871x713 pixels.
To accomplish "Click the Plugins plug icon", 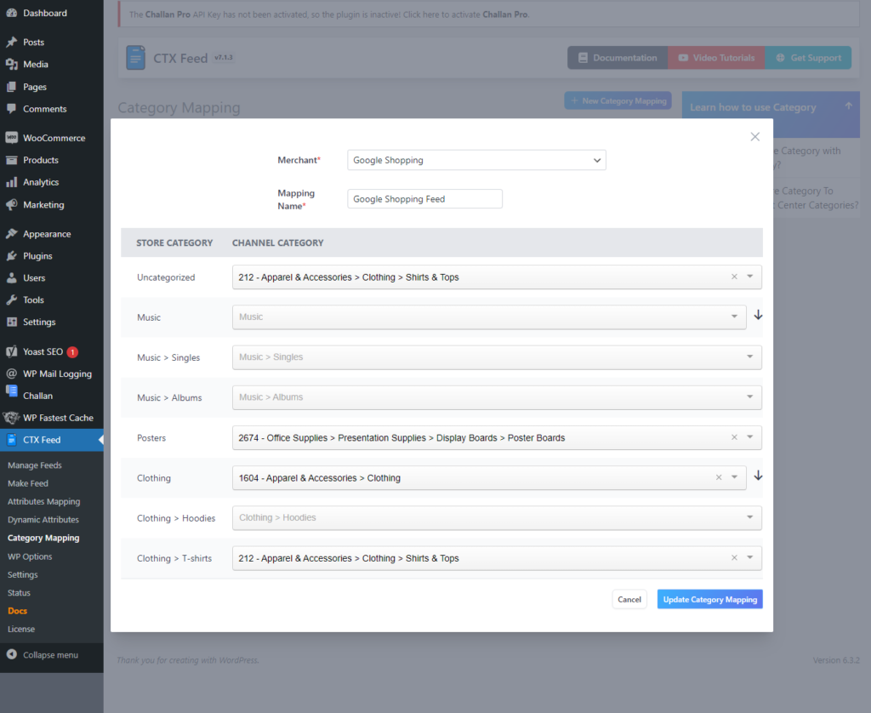I will (12, 256).
